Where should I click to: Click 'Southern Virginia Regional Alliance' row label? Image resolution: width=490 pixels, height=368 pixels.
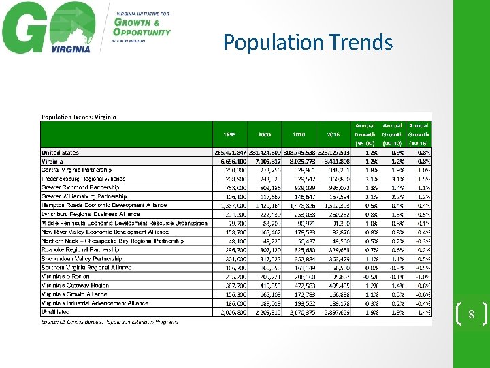[86, 268]
